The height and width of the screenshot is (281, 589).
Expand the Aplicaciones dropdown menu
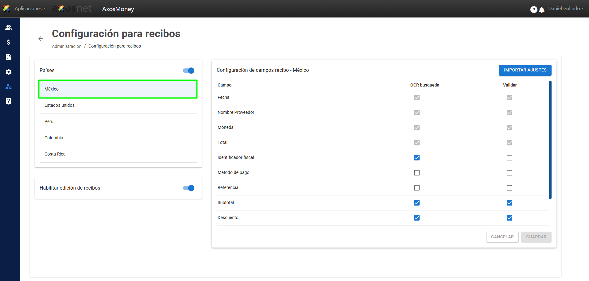[x=30, y=9]
